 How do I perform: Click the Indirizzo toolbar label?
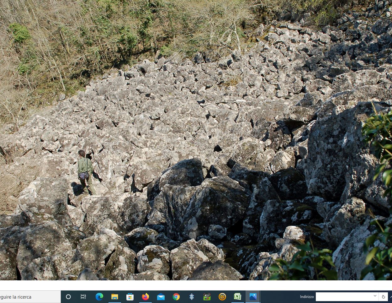click(x=306, y=297)
